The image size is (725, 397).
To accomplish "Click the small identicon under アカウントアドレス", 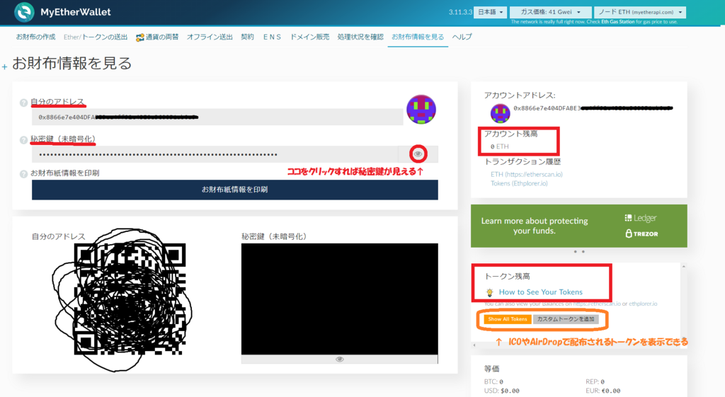I will click(x=501, y=113).
